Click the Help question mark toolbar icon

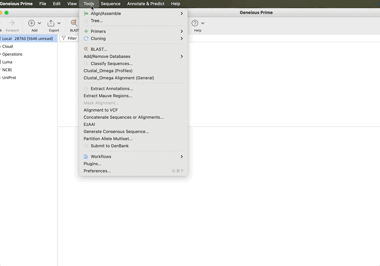pos(195,23)
